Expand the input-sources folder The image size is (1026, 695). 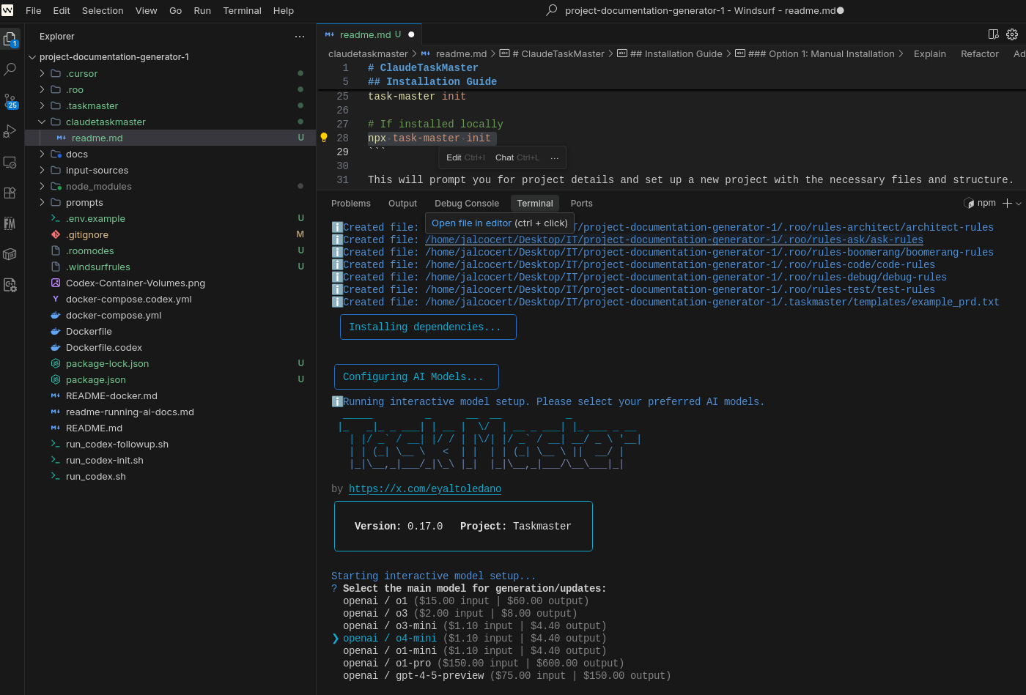point(42,170)
